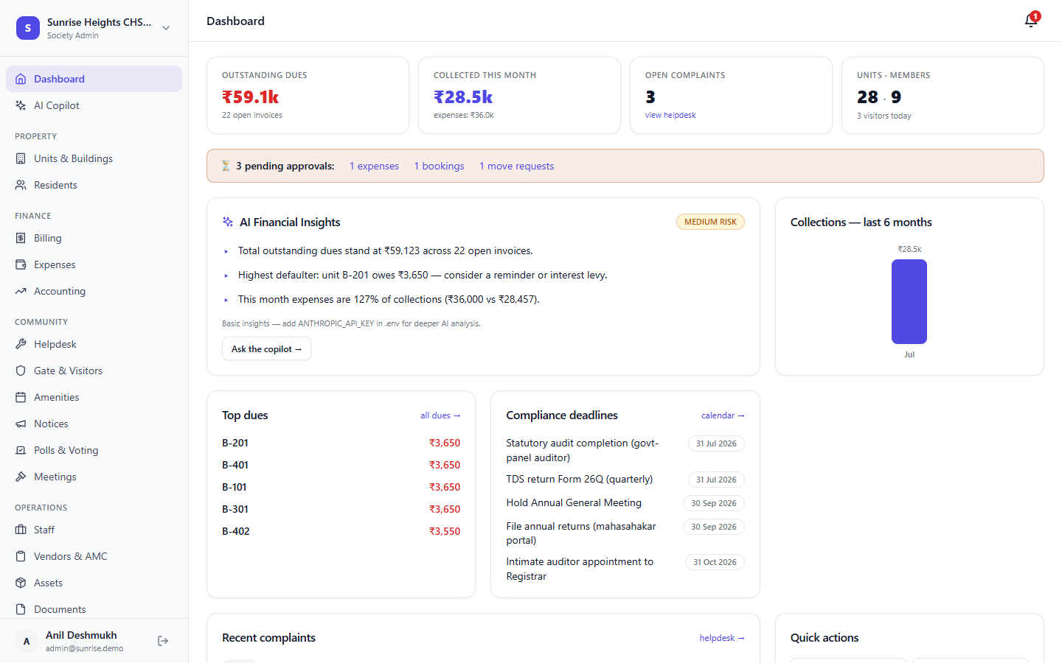Screen dimensions: 1062x663
Task: Click the Vendors & AMC clipboard icon
Action: click(21, 556)
